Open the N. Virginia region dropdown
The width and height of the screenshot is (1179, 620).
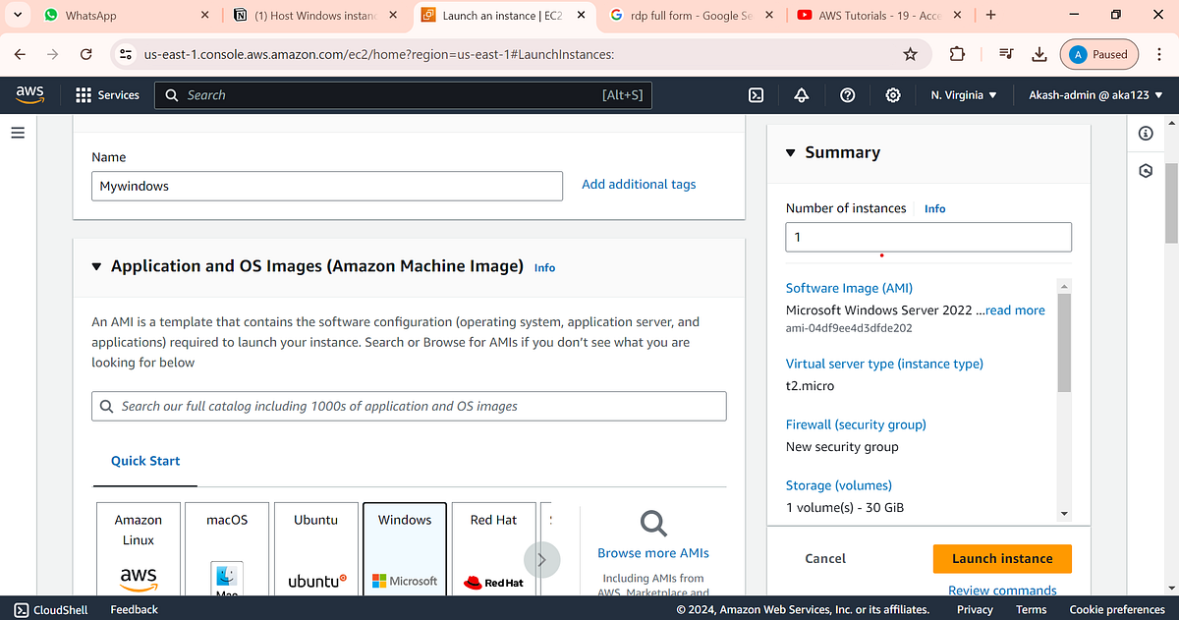(964, 95)
